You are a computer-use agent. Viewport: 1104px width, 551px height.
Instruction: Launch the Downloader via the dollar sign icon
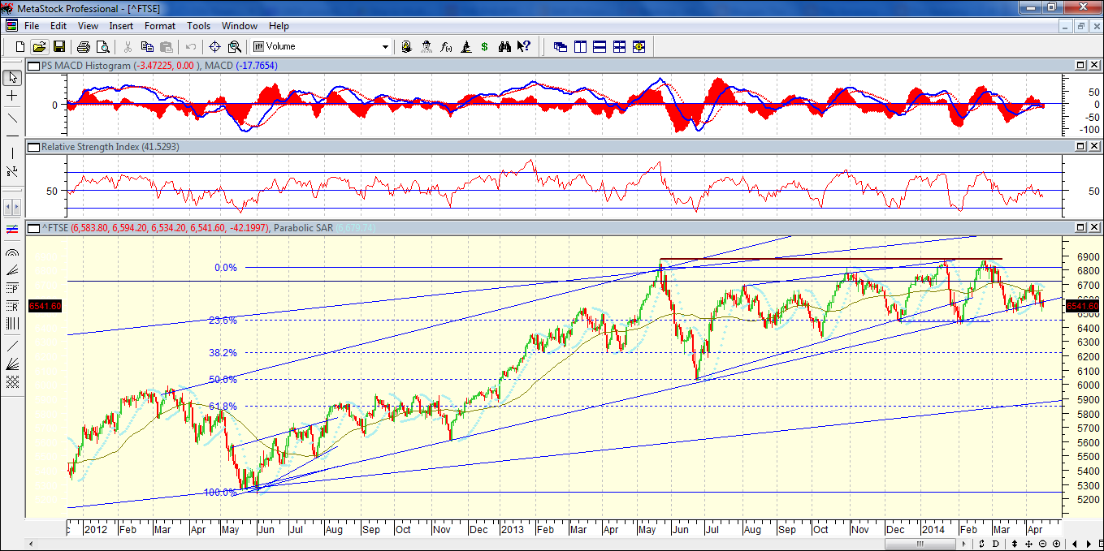[484, 46]
